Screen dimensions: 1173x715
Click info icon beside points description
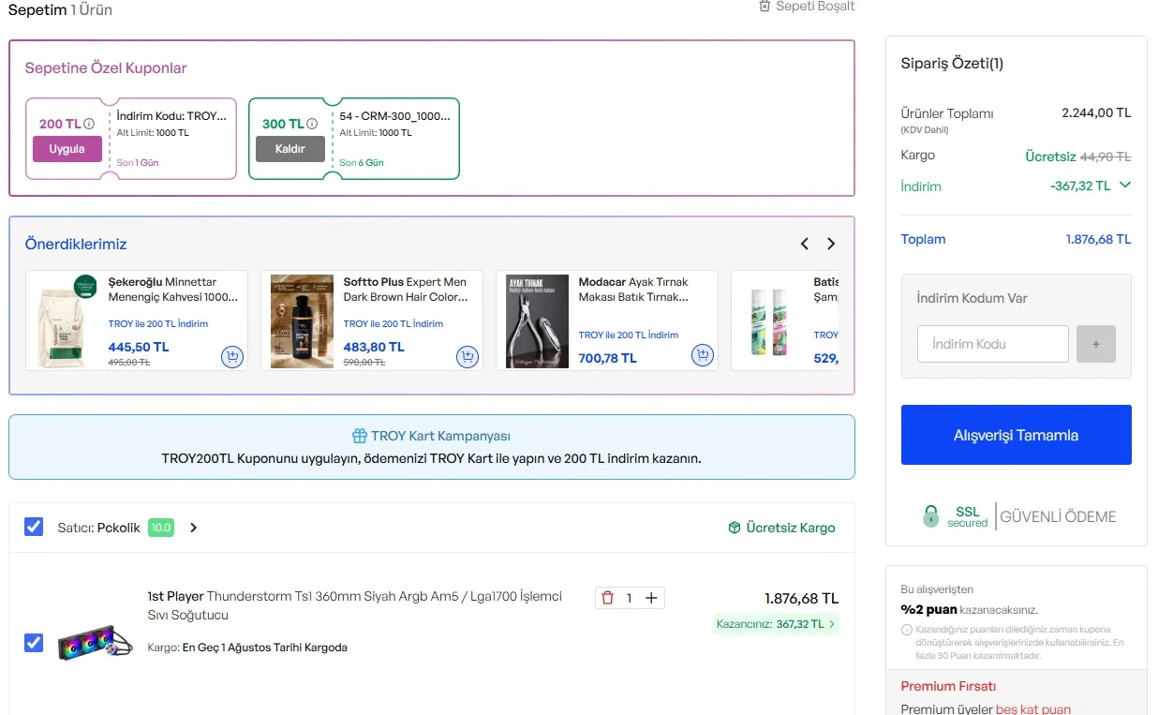click(x=906, y=630)
